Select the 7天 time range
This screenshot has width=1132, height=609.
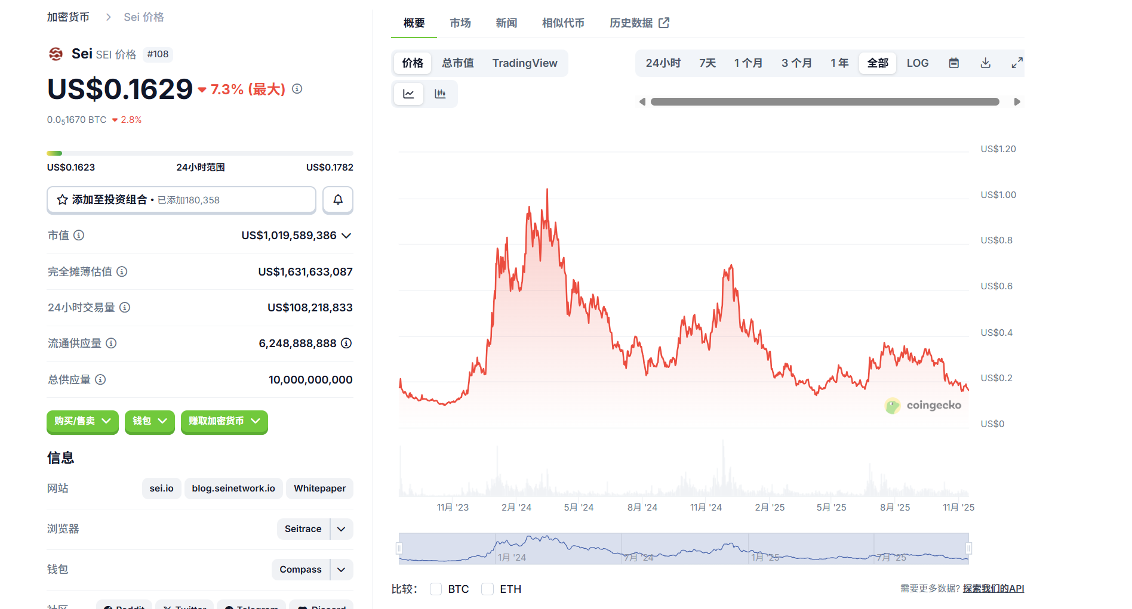[x=707, y=63]
